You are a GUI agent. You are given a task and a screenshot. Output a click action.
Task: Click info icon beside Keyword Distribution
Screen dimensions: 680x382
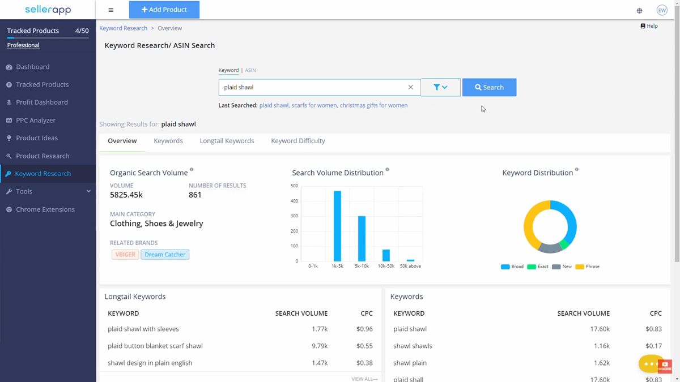coord(577,170)
